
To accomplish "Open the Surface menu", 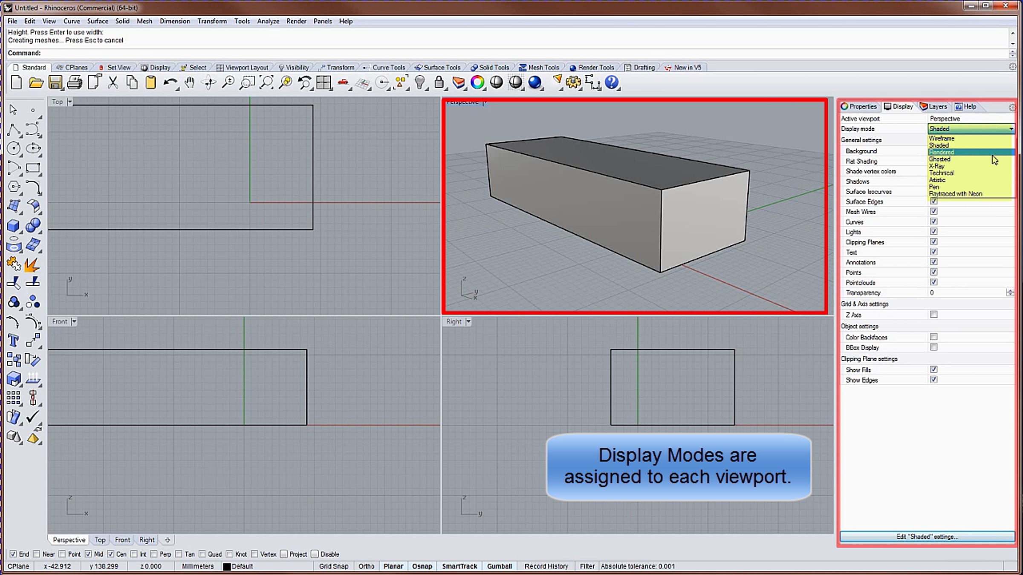I will 98,21.
